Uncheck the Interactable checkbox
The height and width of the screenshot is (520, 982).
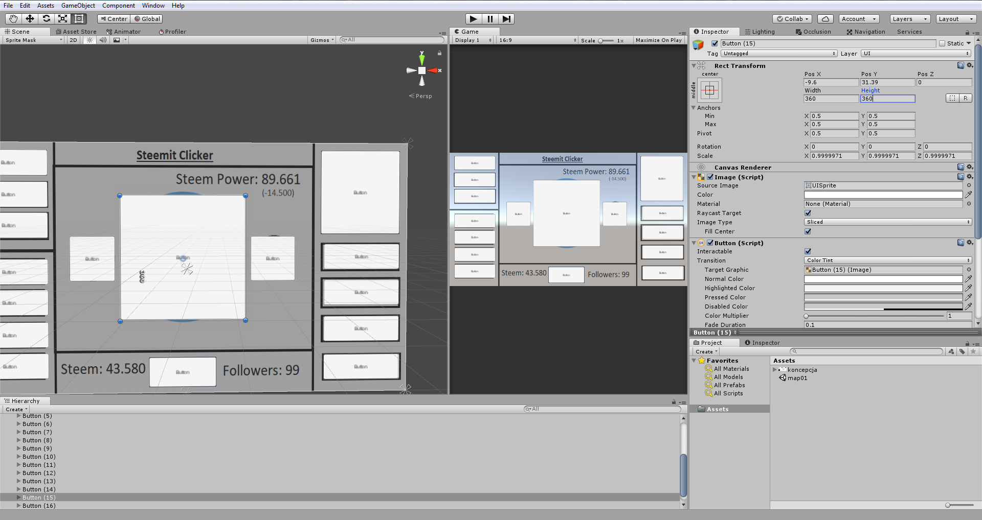click(x=808, y=251)
